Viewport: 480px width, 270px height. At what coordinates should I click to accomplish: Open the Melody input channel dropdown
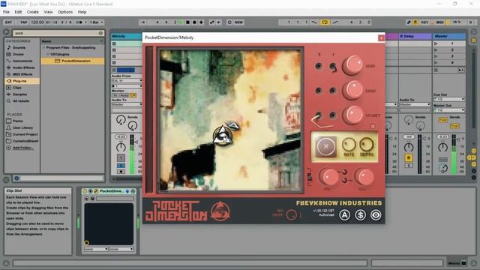pyautogui.click(x=127, y=86)
